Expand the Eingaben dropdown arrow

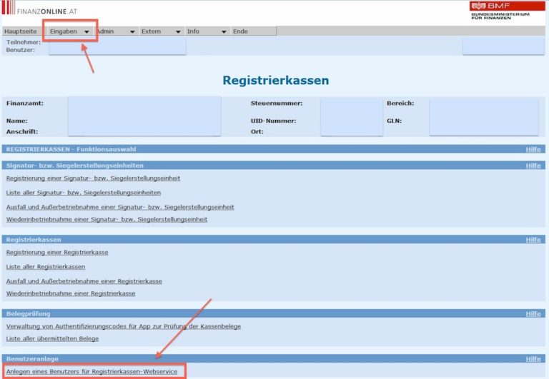point(86,32)
